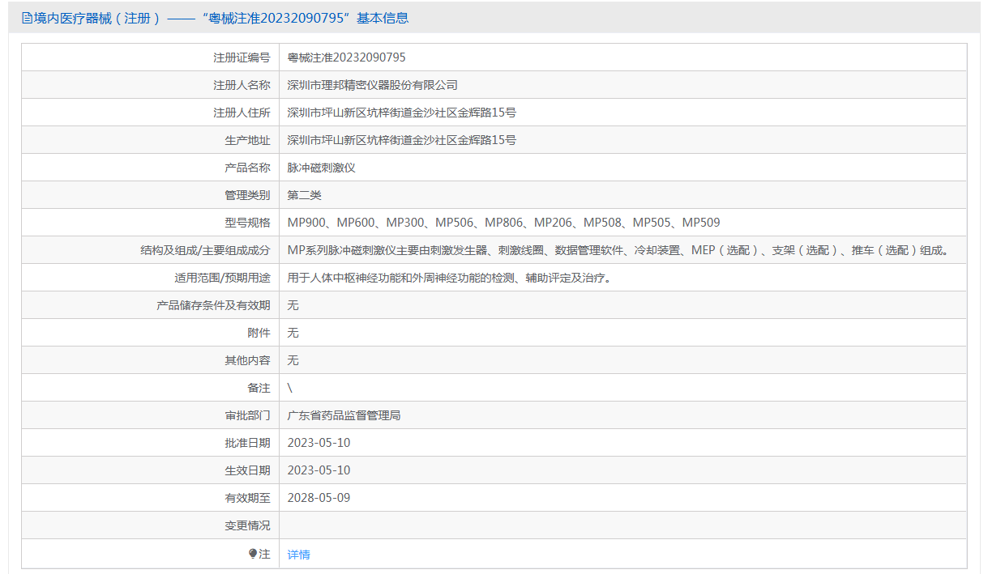Click the 结构及组成/主要组成成分 label
This screenshot has width=988, height=574.
pyautogui.click(x=205, y=250)
